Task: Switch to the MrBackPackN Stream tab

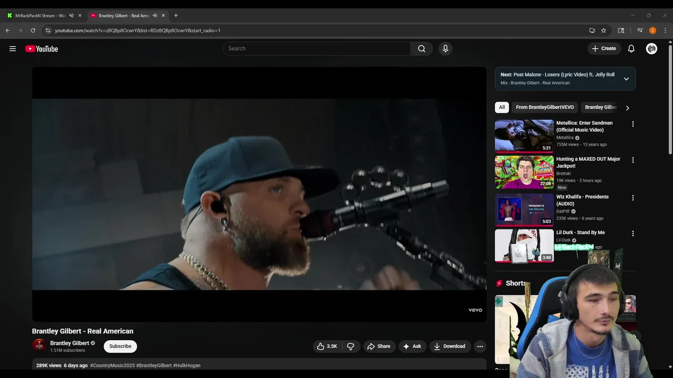Action: point(40,16)
